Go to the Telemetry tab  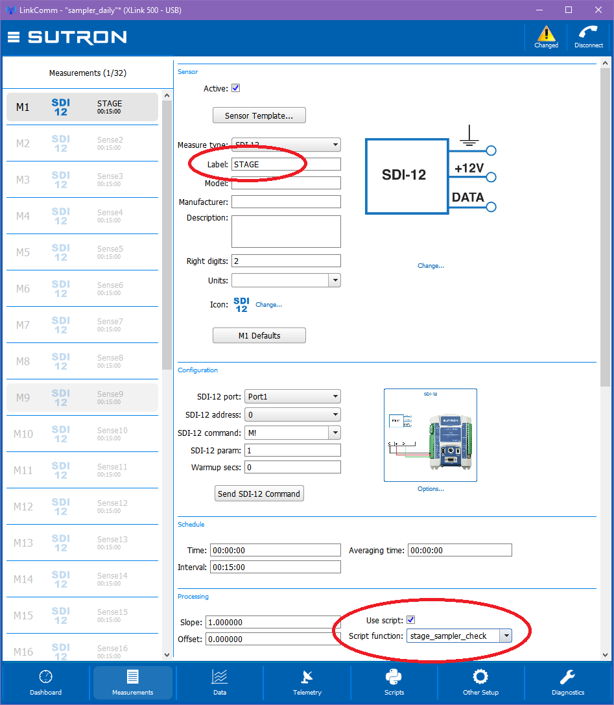tap(307, 682)
